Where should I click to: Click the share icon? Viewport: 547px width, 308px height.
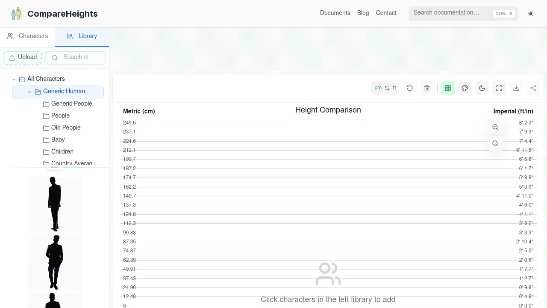tap(533, 88)
